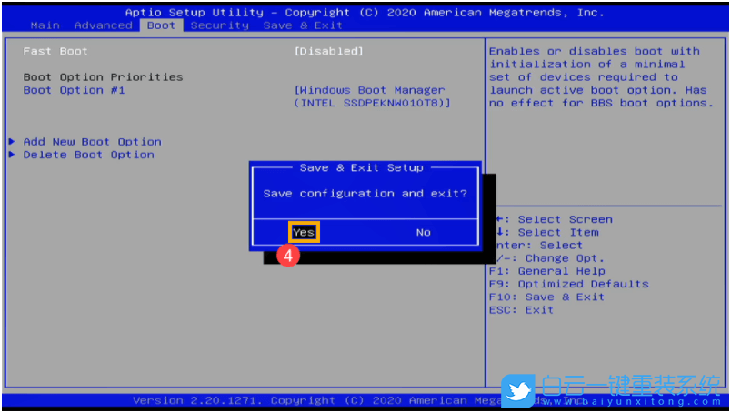Choose No in Save & Exit dialog
Image resolution: width=731 pixels, height=413 pixels.
[423, 232]
